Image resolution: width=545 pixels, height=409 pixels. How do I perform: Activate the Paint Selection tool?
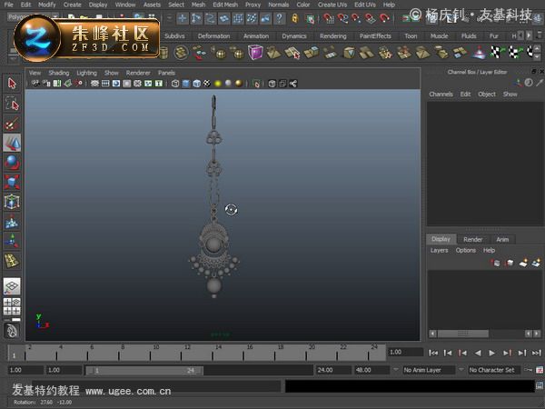[x=12, y=123]
